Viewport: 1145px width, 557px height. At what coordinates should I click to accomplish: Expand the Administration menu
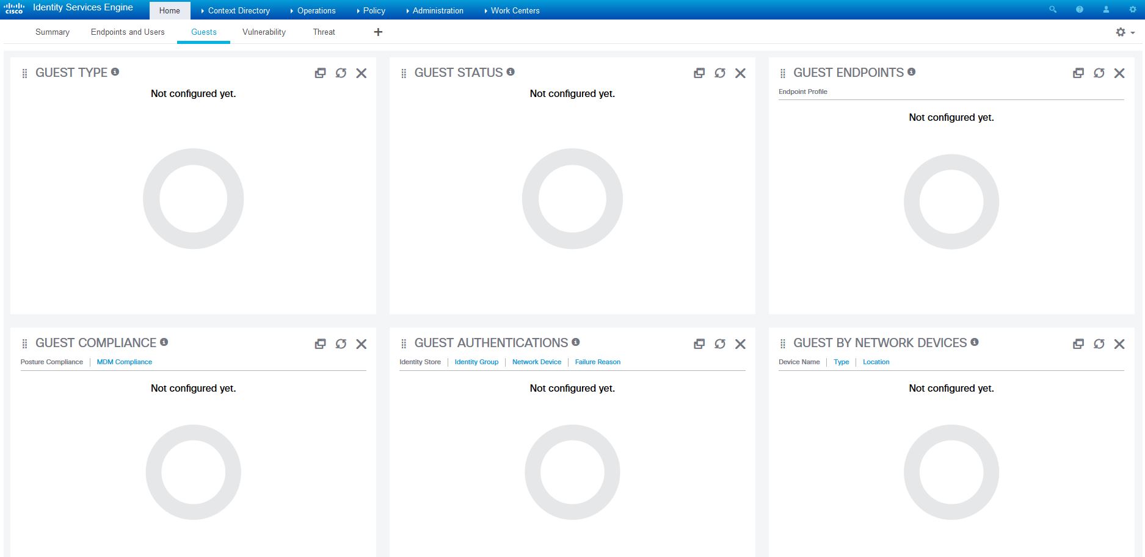click(434, 10)
